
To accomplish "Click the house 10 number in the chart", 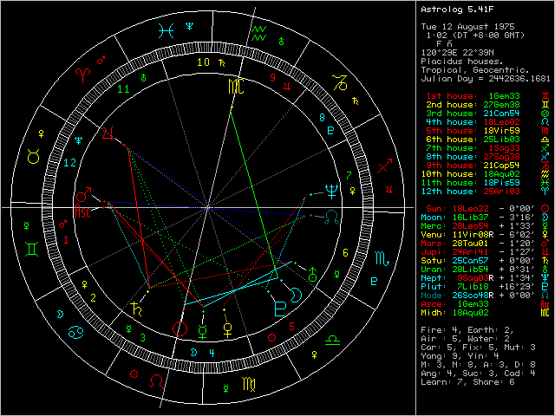I will tap(206, 62).
